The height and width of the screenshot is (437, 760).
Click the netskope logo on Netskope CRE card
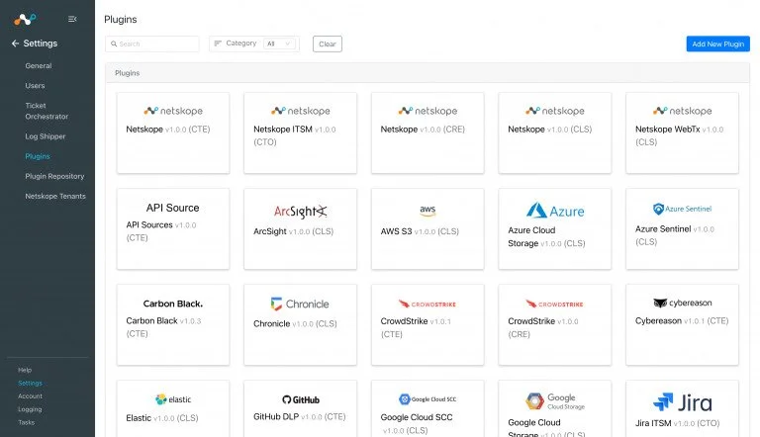(427, 111)
